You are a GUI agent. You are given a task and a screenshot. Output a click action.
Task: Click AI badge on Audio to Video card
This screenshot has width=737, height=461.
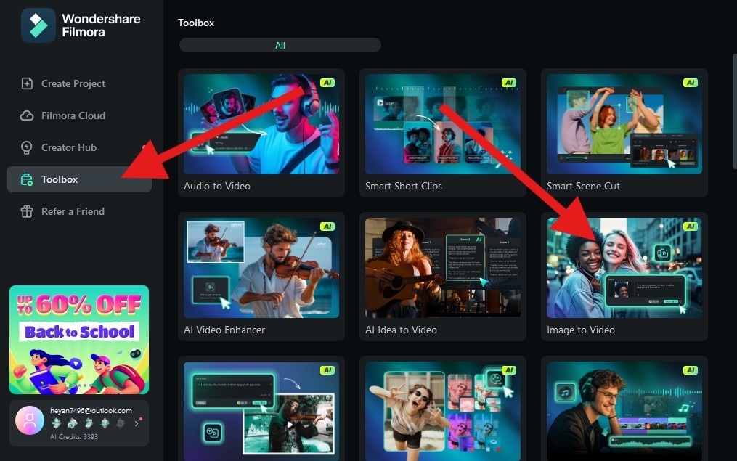pyautogui.click(x=327, y=83)
